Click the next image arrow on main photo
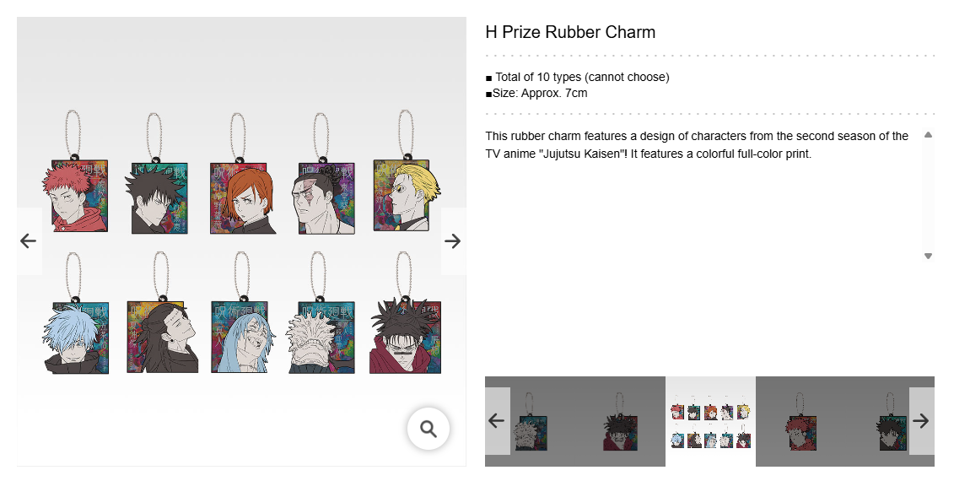The image size is (954, 481). [453, 241]
